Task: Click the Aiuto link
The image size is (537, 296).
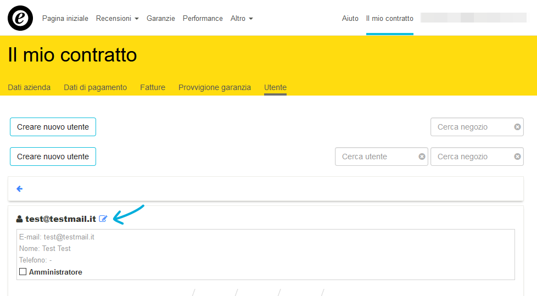Action: (350, 18)
